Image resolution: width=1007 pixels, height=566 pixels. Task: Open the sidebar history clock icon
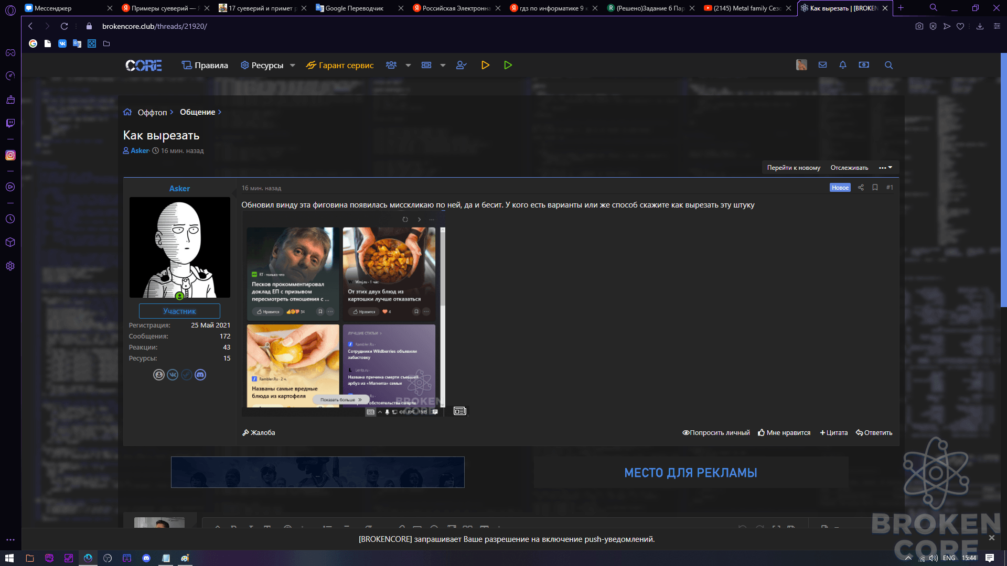tap(10, 219)
